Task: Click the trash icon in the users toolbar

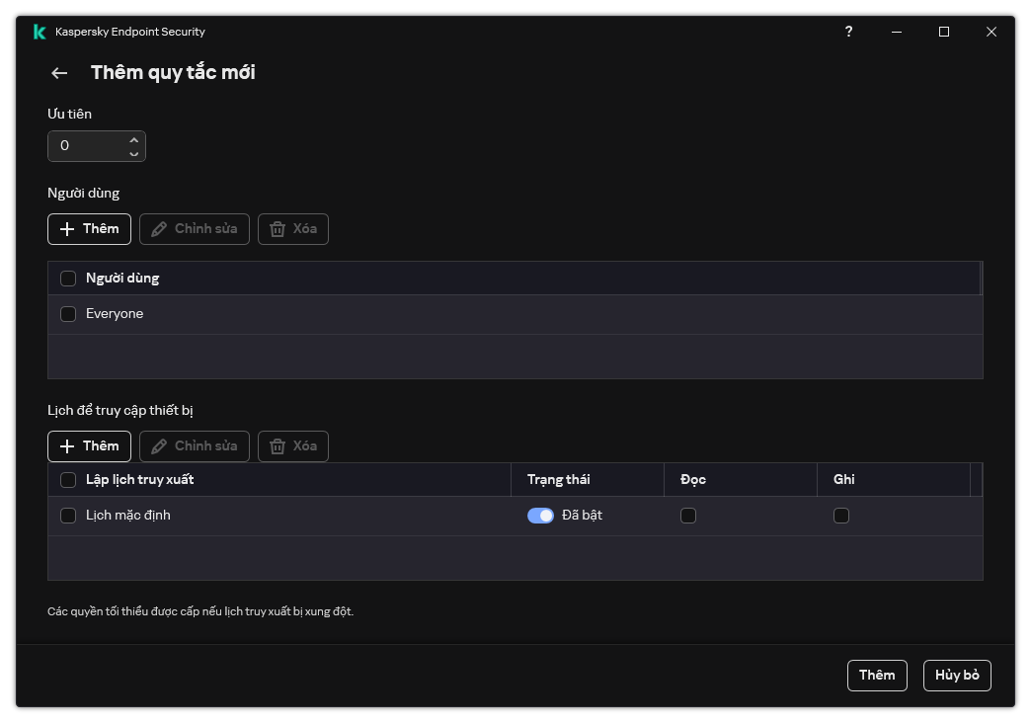Action: point(278,229)
